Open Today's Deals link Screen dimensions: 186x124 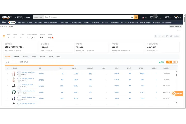click(x=64, y=22)
